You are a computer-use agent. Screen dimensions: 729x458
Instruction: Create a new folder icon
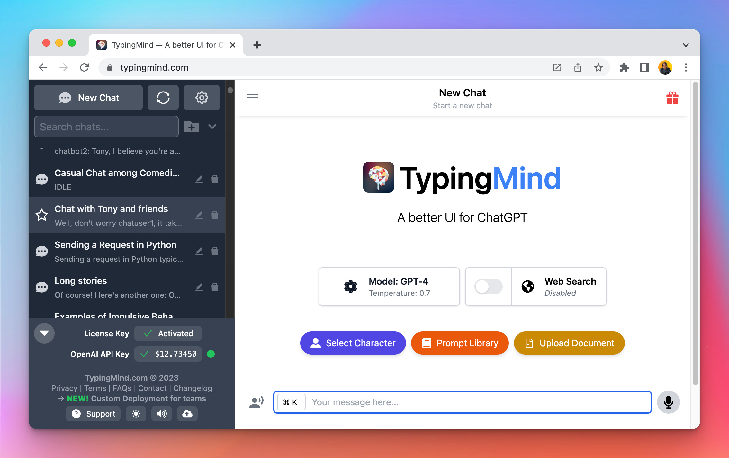pos(192,127)
